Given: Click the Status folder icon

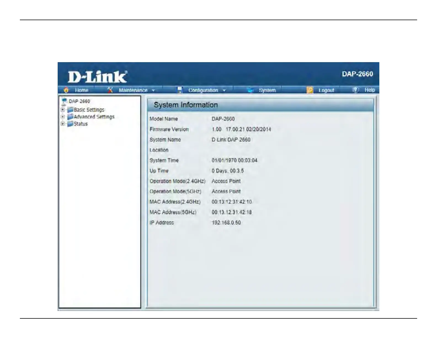Looking at the screenshot, I should click(70, 124).
